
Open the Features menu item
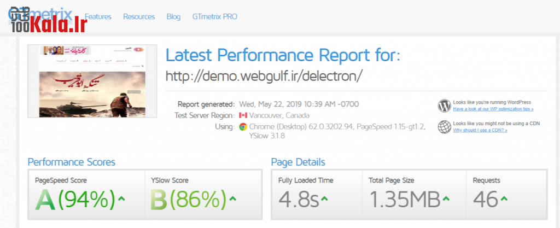point(98,16)
